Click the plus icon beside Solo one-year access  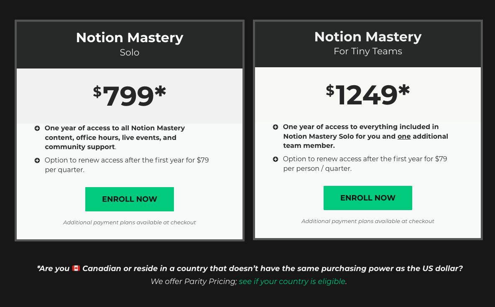click(37, 128)
